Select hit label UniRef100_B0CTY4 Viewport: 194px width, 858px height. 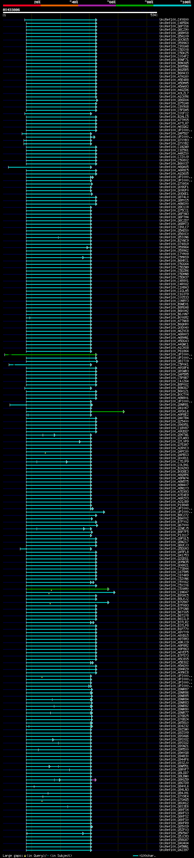(x=174, y=395)
